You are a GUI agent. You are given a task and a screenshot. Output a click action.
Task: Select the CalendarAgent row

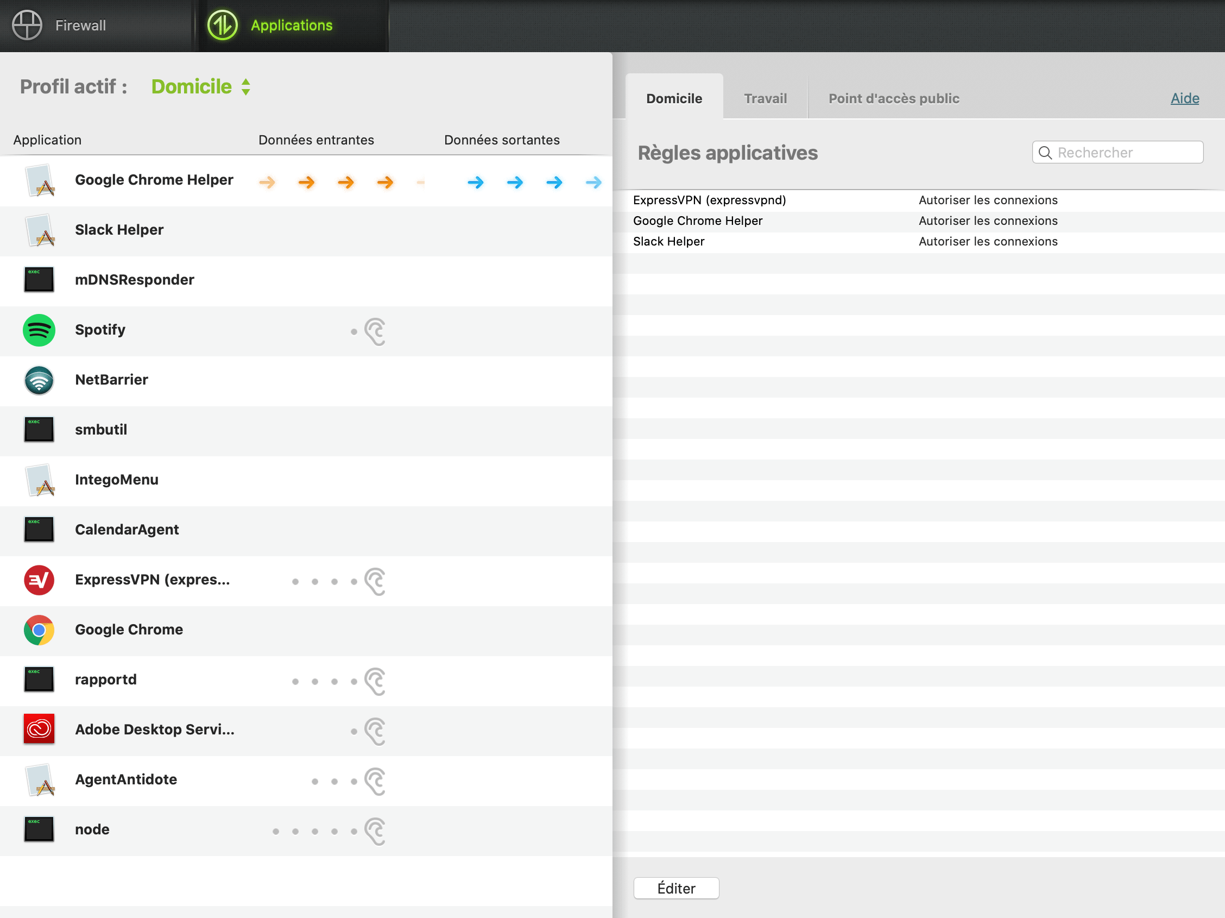coord(306,531)
